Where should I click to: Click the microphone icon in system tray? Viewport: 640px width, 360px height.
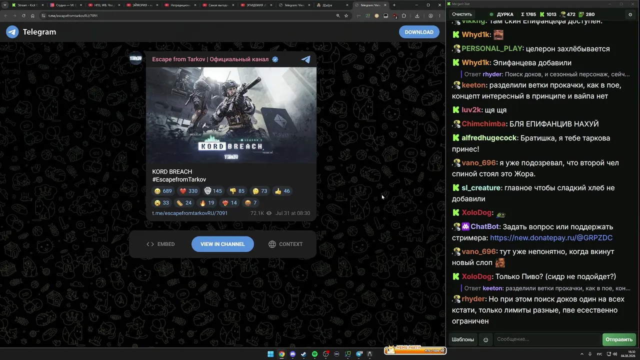click(590, 354)
